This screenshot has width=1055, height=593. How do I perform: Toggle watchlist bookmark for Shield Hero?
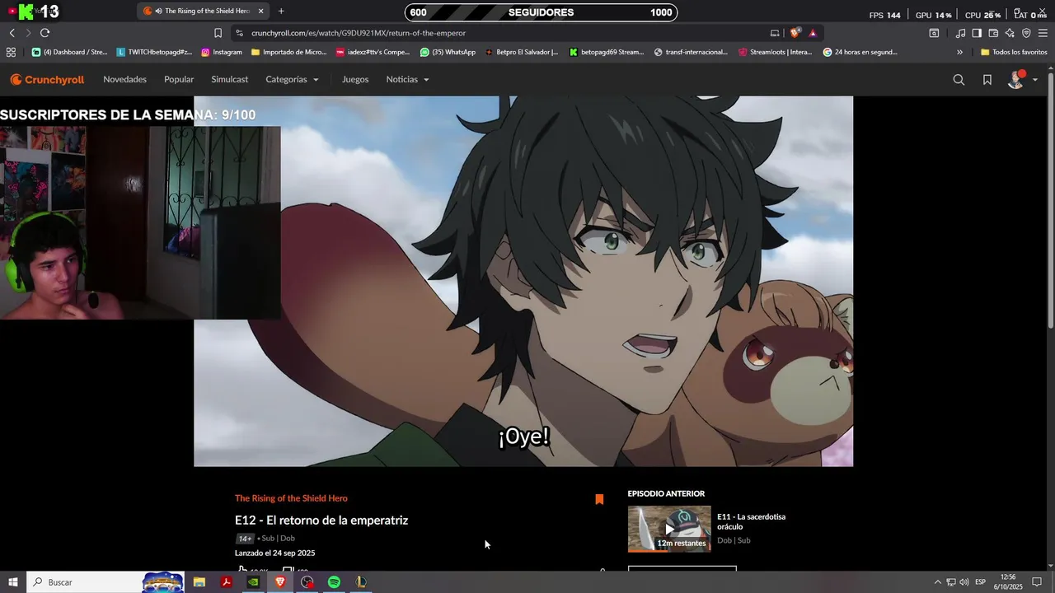pos(599,499)
